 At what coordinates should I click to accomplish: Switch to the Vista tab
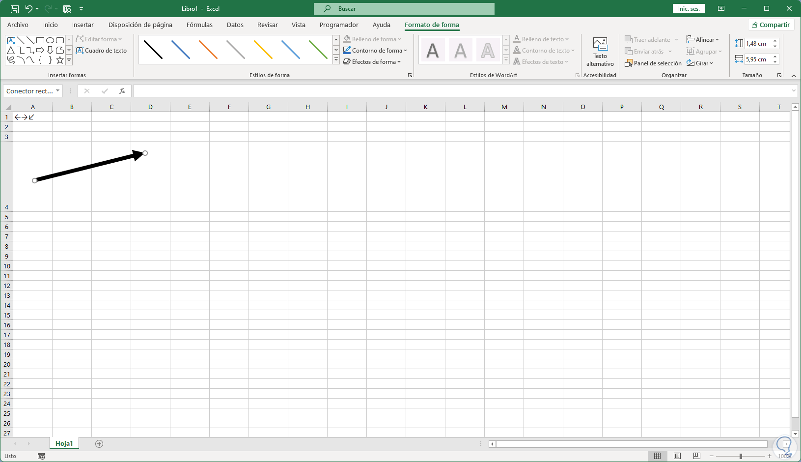point(299,25)
